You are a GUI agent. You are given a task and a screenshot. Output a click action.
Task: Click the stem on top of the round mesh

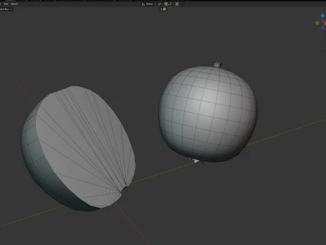[217, 65]
